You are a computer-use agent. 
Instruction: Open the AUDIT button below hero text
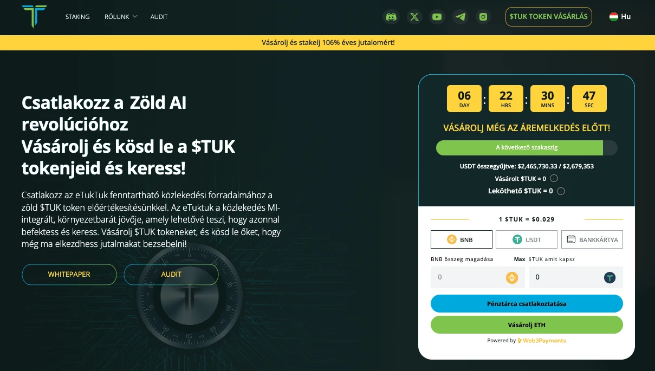[171, 275]
